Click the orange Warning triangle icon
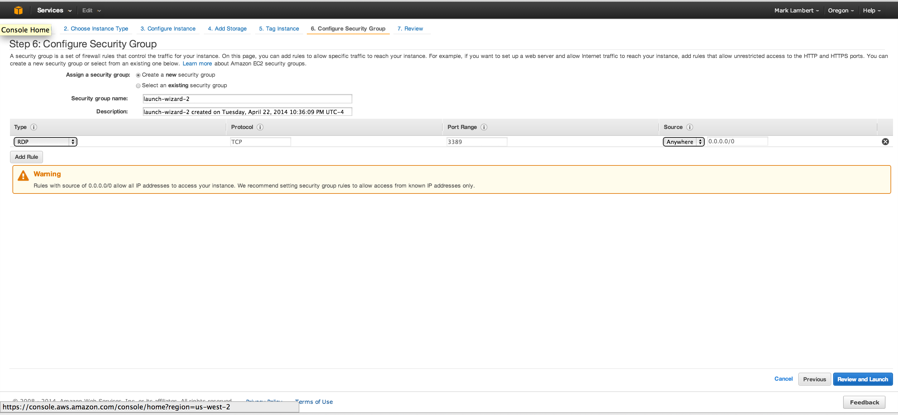Image resolution: width=898 pixels, height=415 pixels. point(23,176)
